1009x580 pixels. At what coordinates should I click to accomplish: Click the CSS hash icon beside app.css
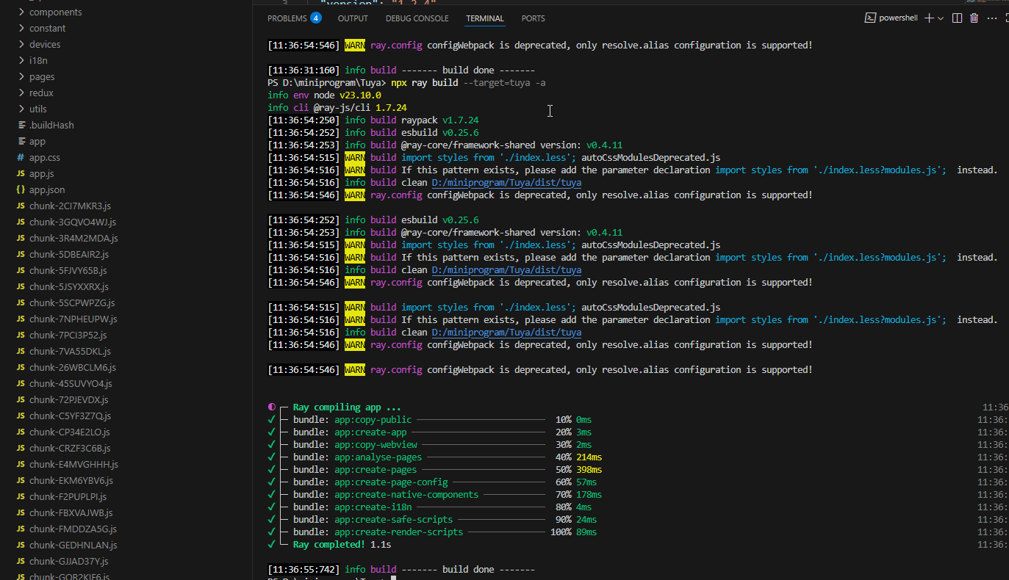point(21,157)
